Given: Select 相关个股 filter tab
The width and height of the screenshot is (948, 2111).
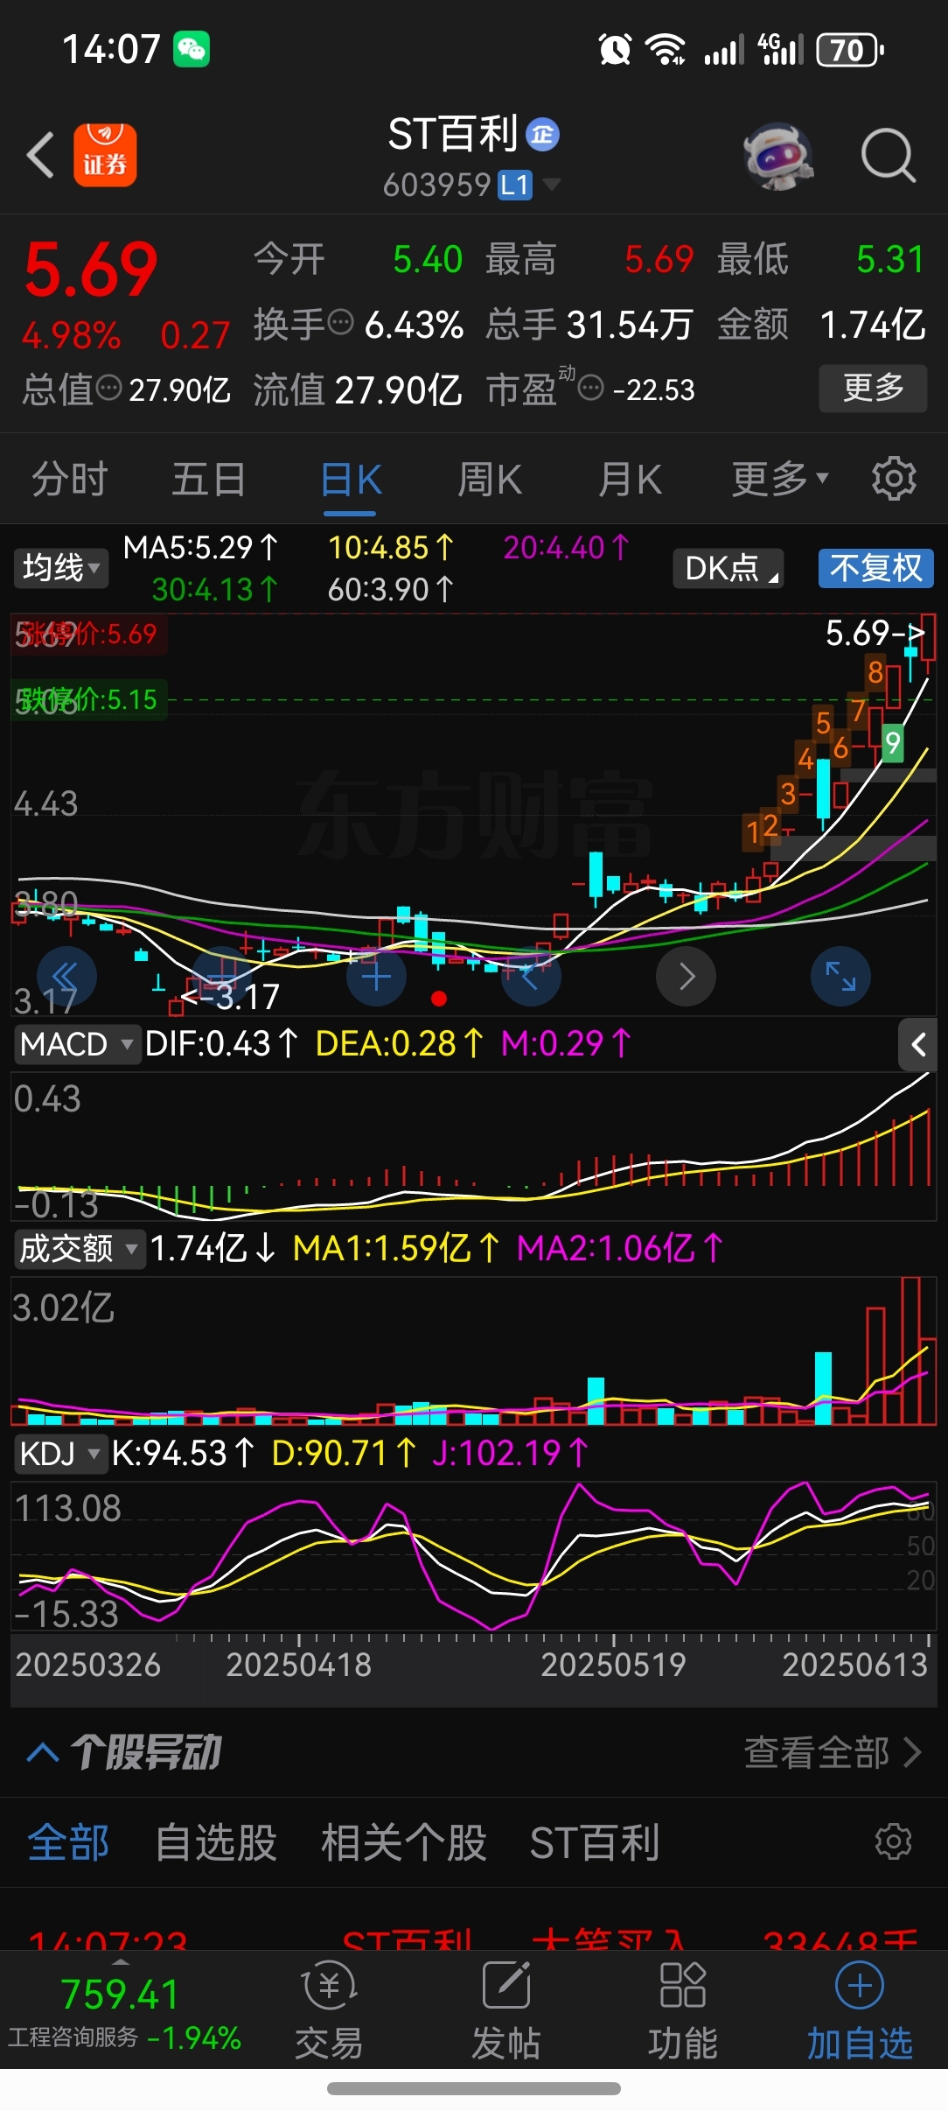Looking at the screenshot, I should (x=404, y=1842).
